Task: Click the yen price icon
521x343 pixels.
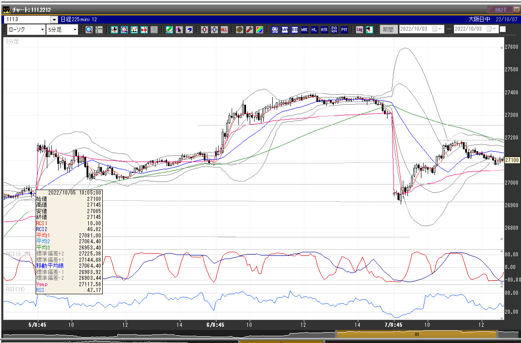Action: 144,30
